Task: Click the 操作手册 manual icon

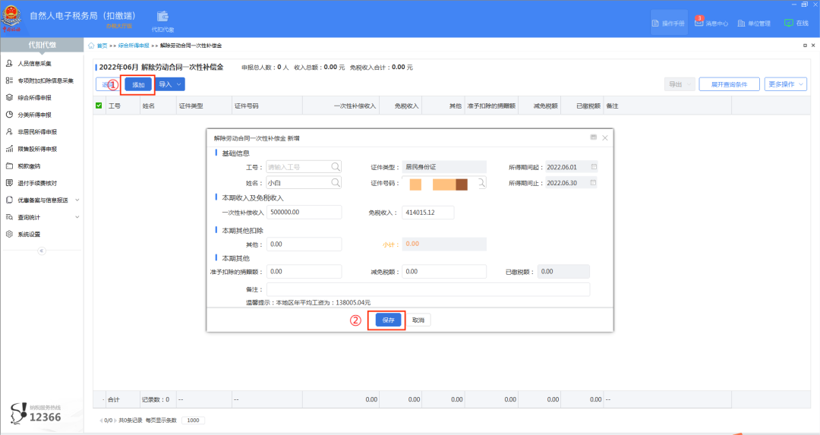Action: (656, 23)
